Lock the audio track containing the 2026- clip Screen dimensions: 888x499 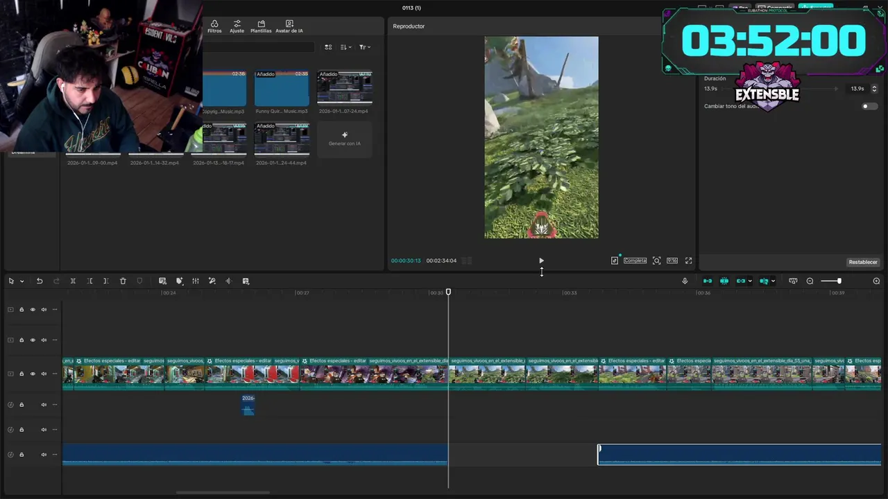(22, 405)
